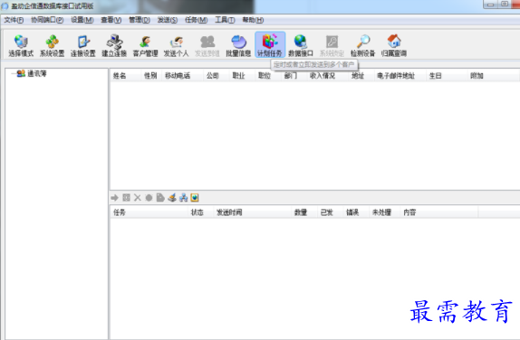Run 检测设备 magnifier tool

[362, 45]
